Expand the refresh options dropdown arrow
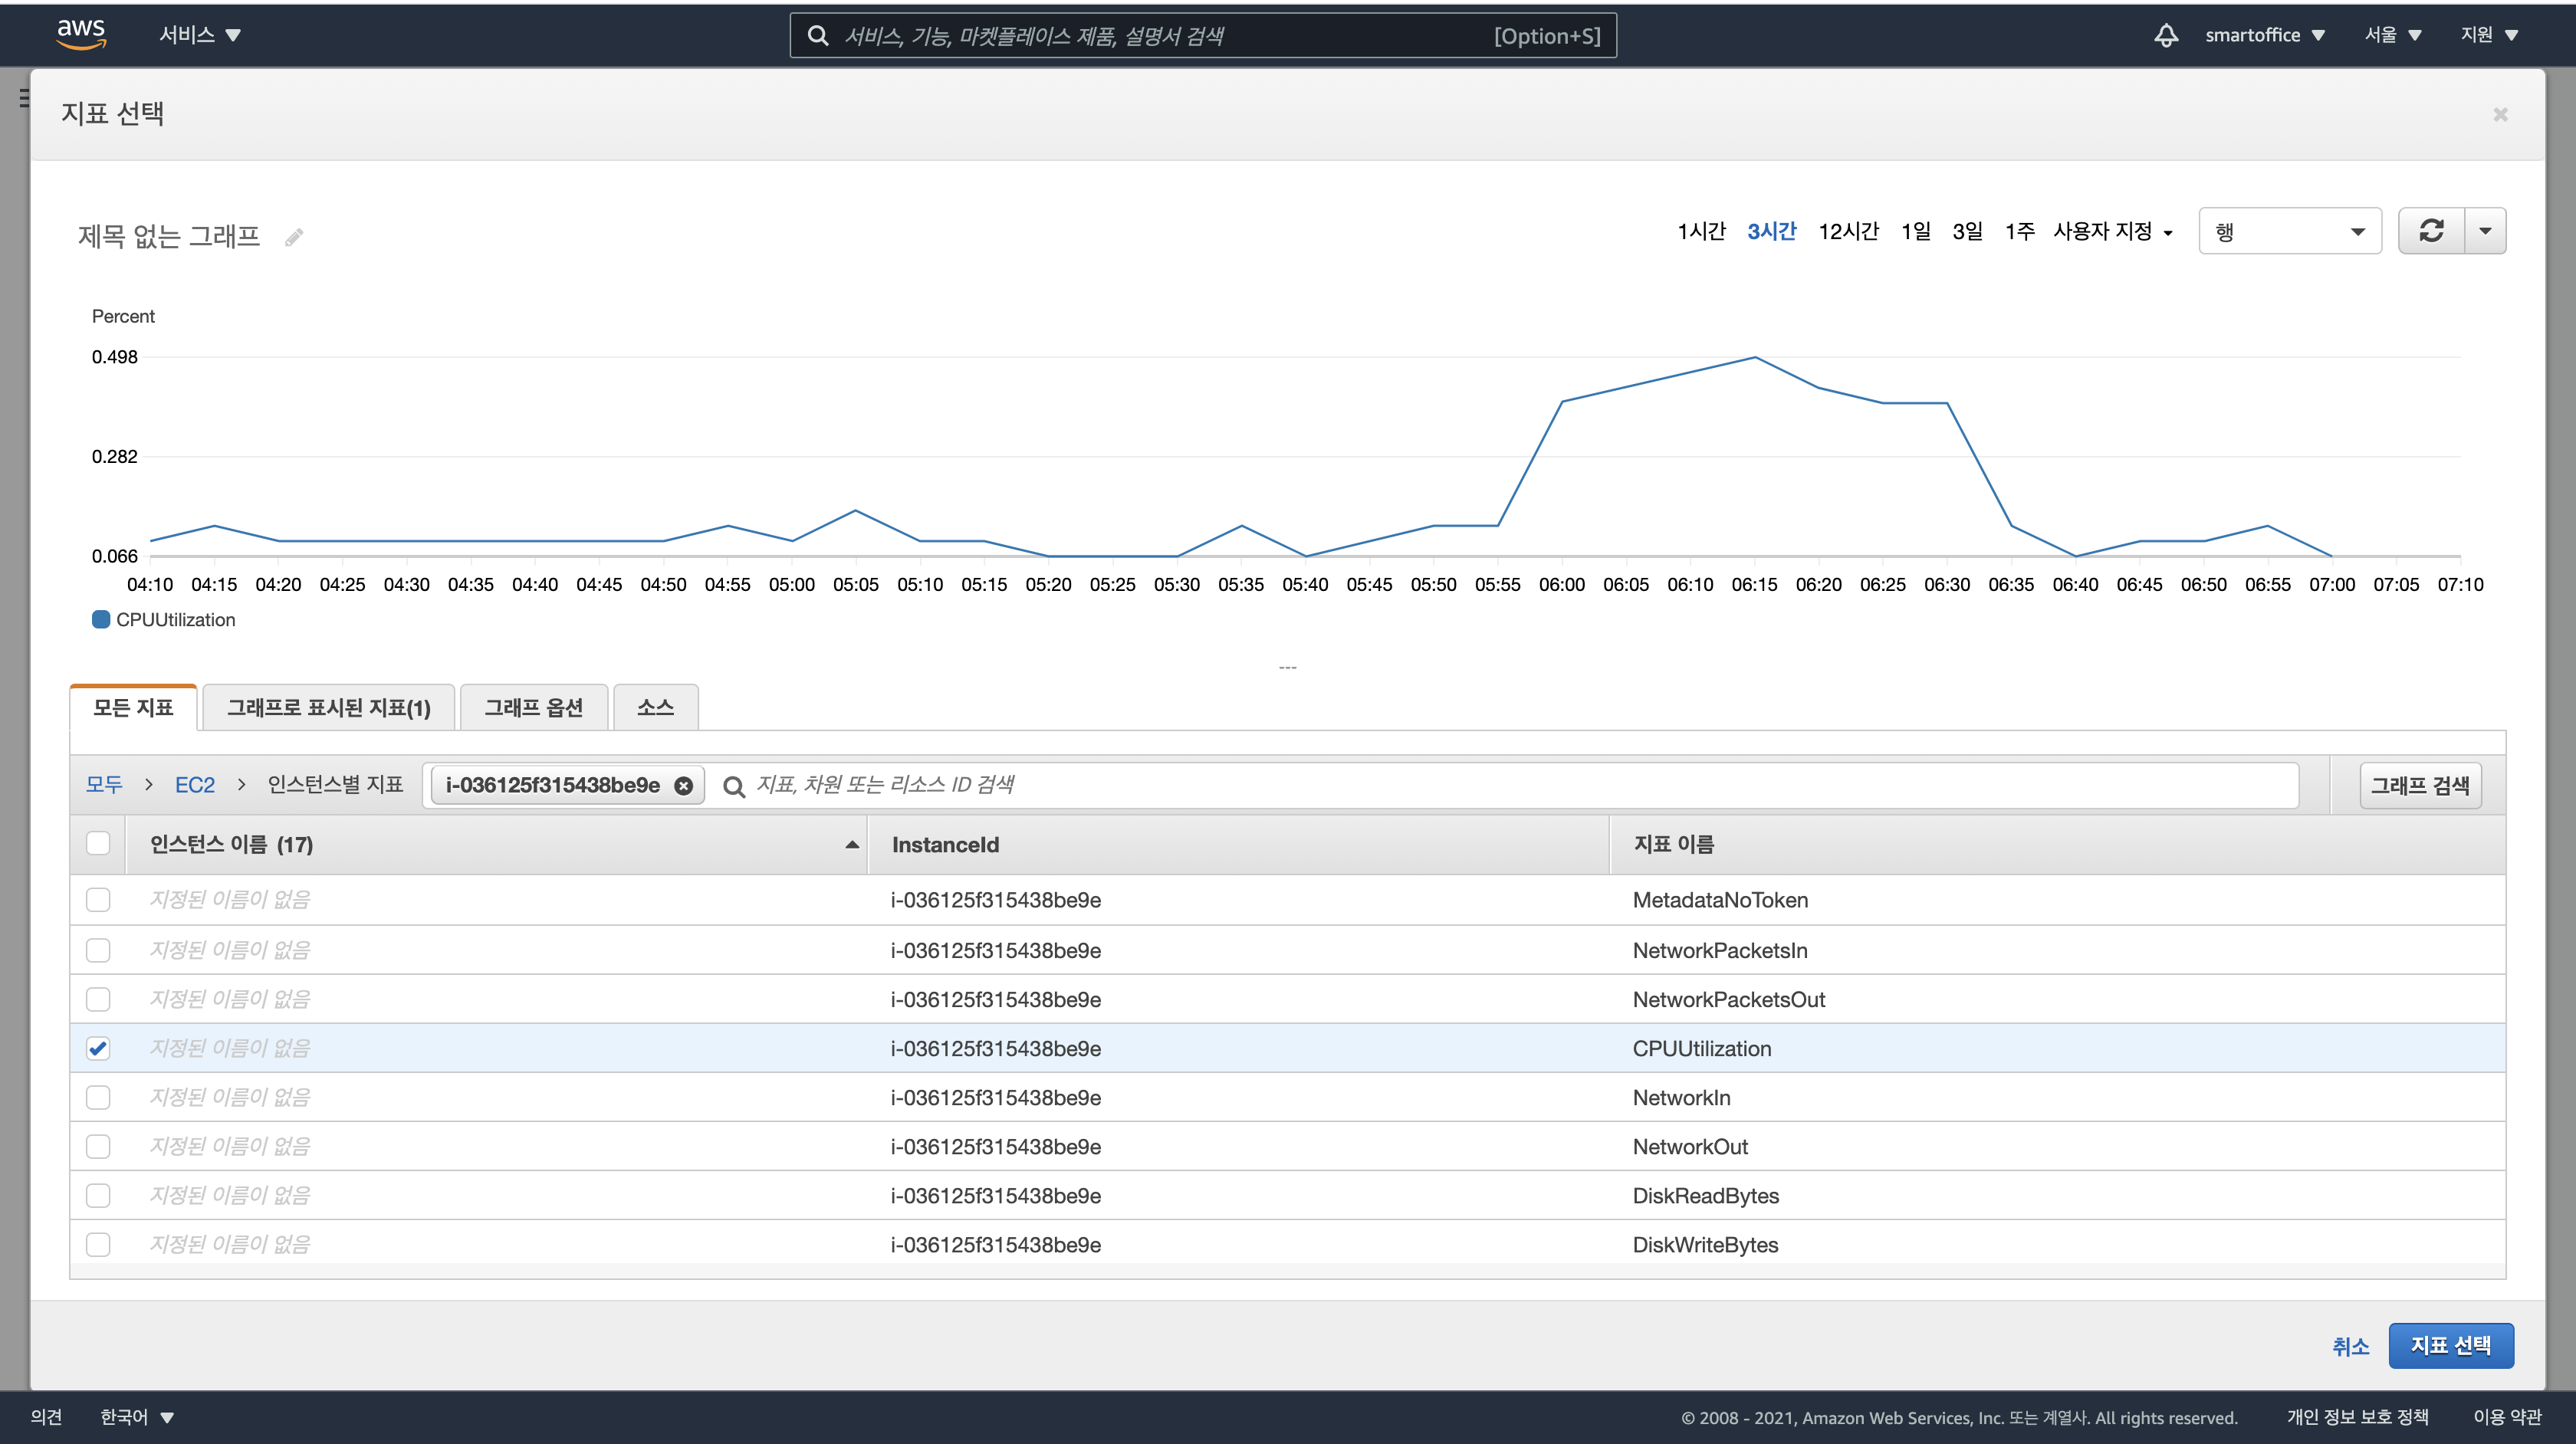 (x=2485, y=231)
